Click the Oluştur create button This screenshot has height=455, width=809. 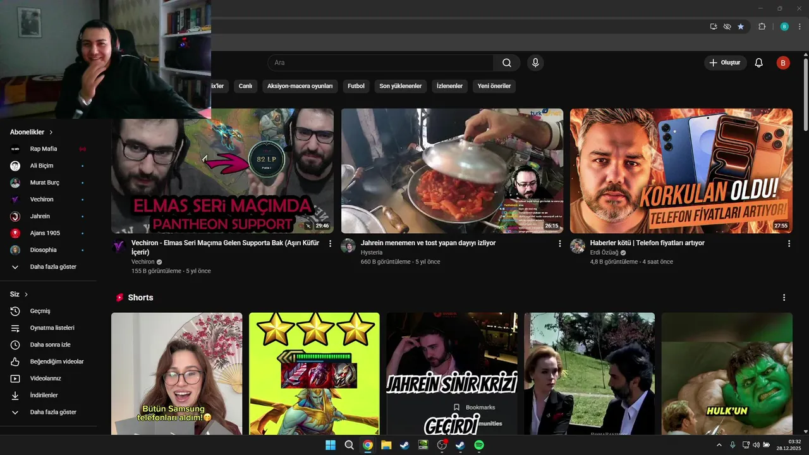[725, 63]
